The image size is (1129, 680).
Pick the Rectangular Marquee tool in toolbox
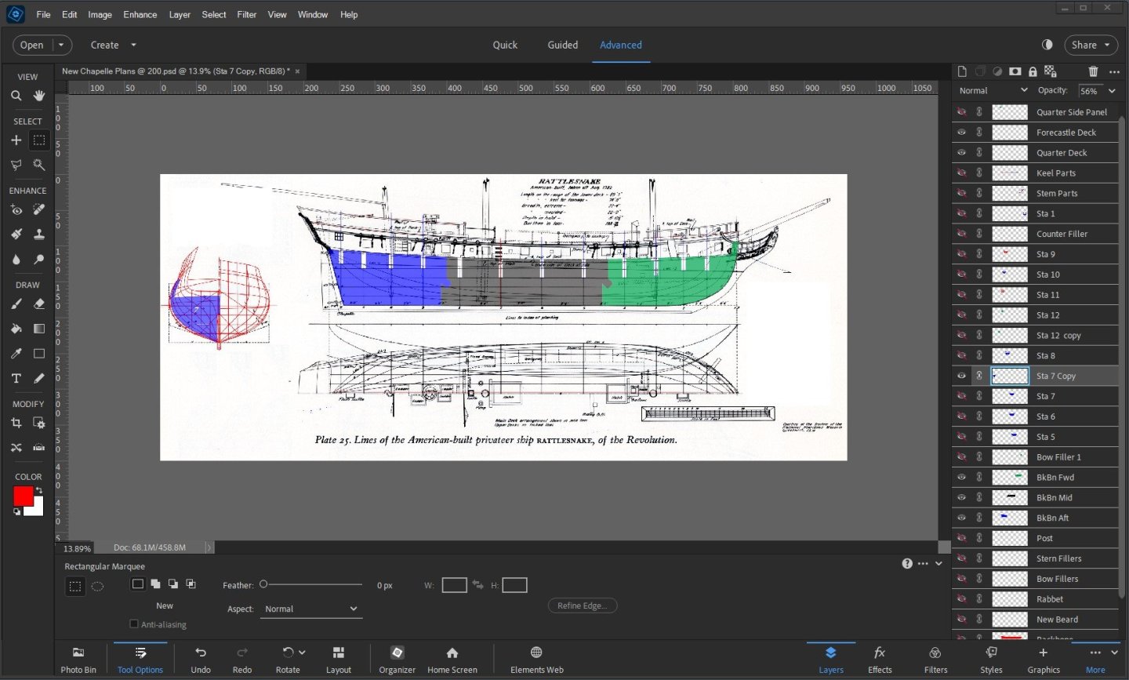pyautogui.click(x=39, y=140)
